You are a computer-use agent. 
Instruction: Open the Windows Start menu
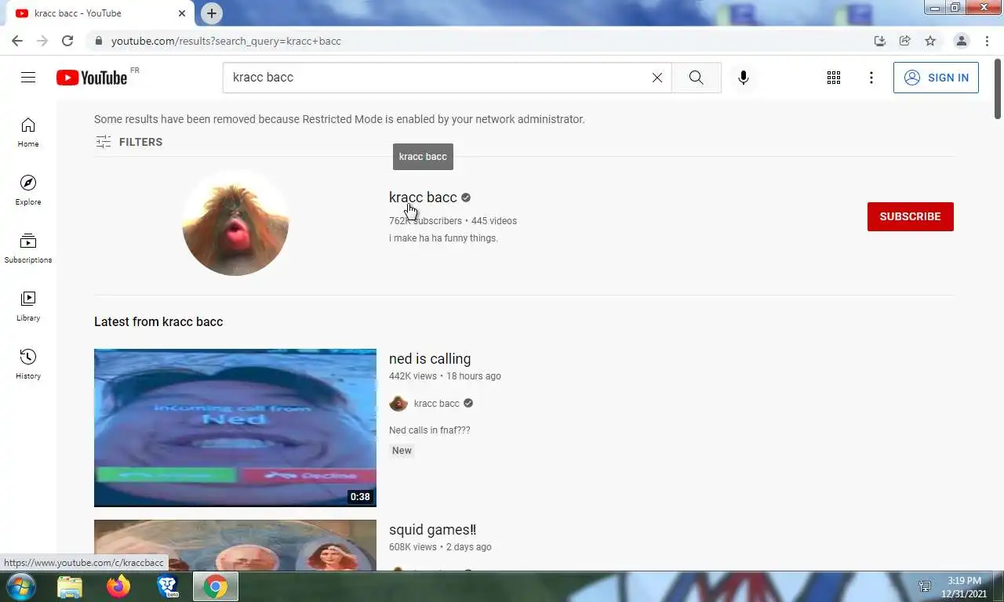pyautogui.click(x=21, y=586)
